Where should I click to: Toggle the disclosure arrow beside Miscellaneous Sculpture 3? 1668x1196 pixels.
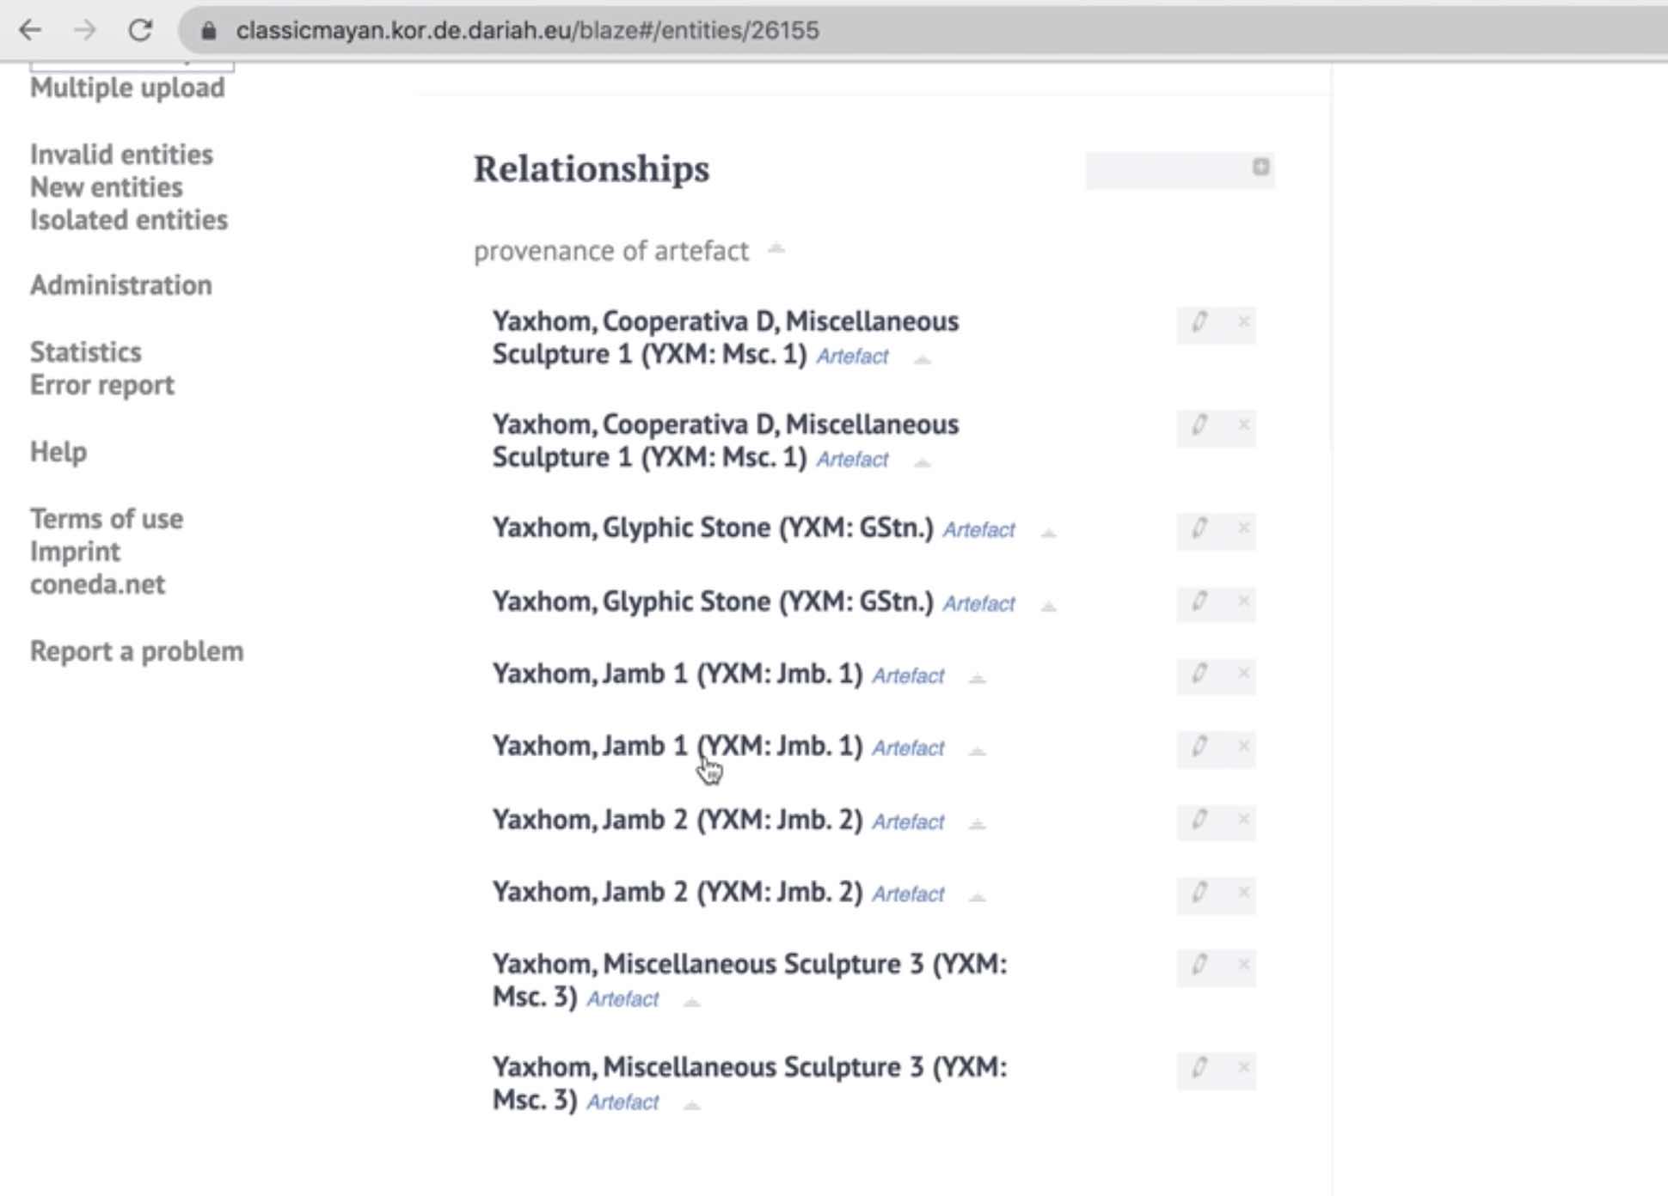tap(693, 1000)
